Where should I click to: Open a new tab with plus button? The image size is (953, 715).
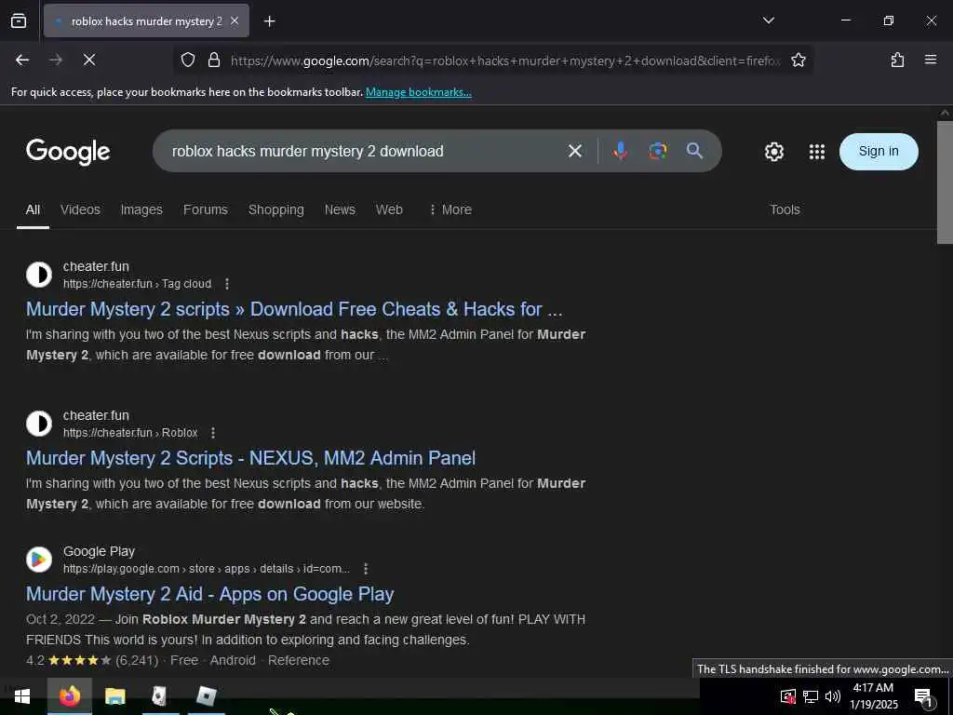[269, 21]
